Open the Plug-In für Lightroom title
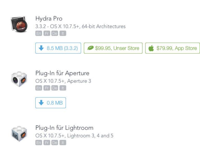The width and height of the screenshot is (200, 150). [64, 128]
